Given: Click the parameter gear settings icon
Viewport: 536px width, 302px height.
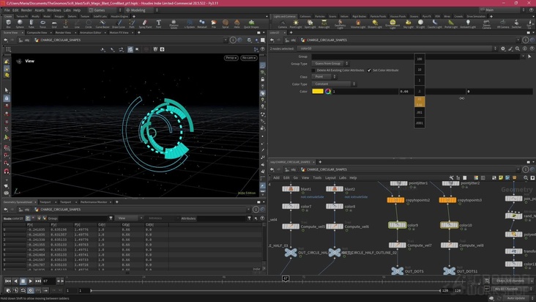Looking at the screenshot, I should tap(504, 48).
